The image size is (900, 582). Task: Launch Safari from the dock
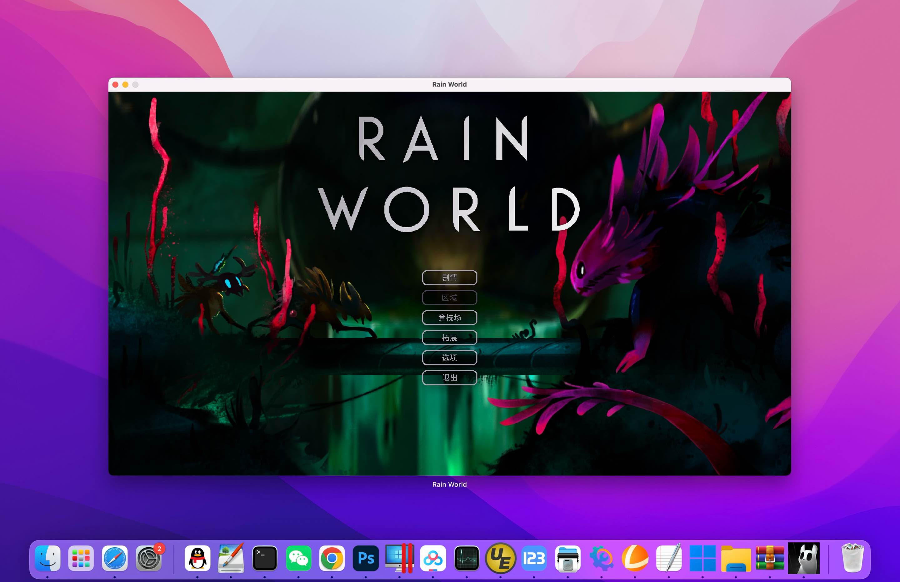(x=115, y=558)
